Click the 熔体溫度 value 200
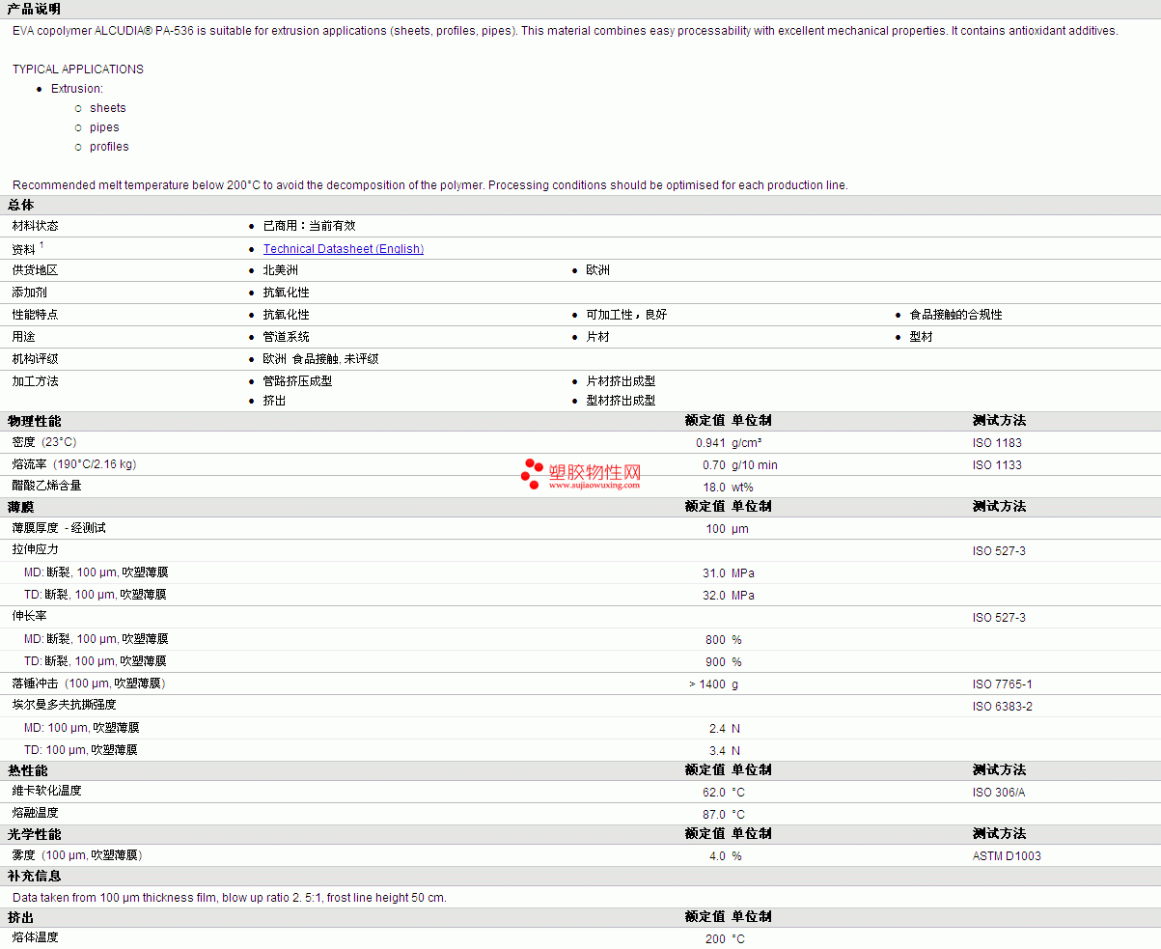 [715, 939]
